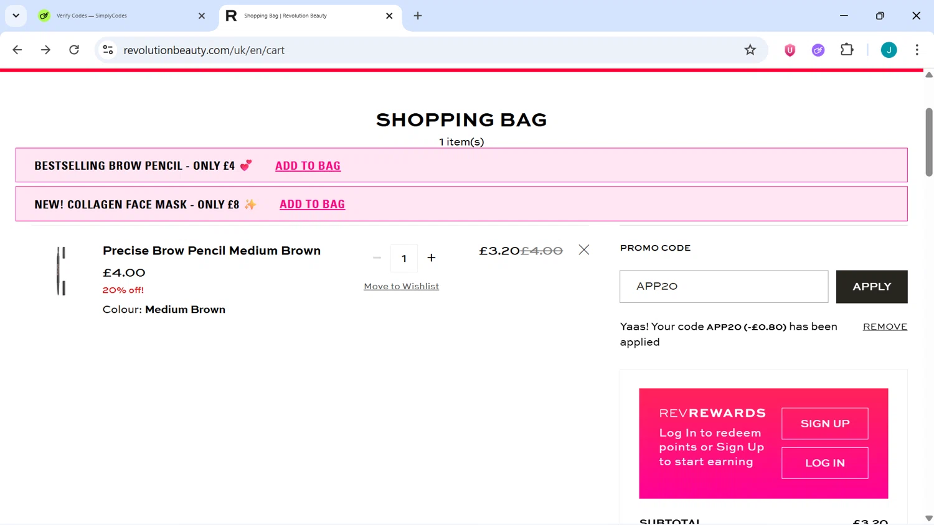Remove Precise Brow Pencil with X icon
The width and height of the screenshot is (934, 525).
pyautogui.click(x=583, y=250)
